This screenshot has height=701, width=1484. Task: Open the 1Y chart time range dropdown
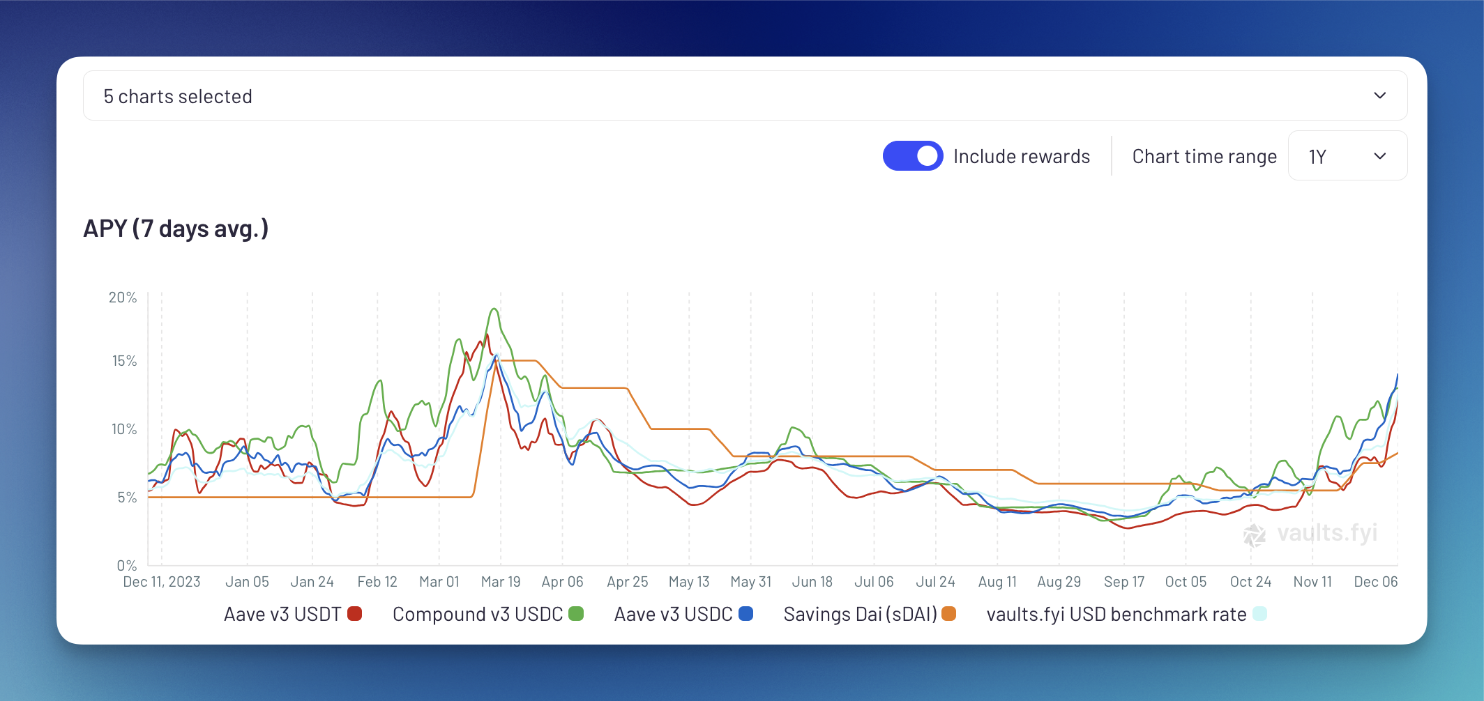(1347, 155)
